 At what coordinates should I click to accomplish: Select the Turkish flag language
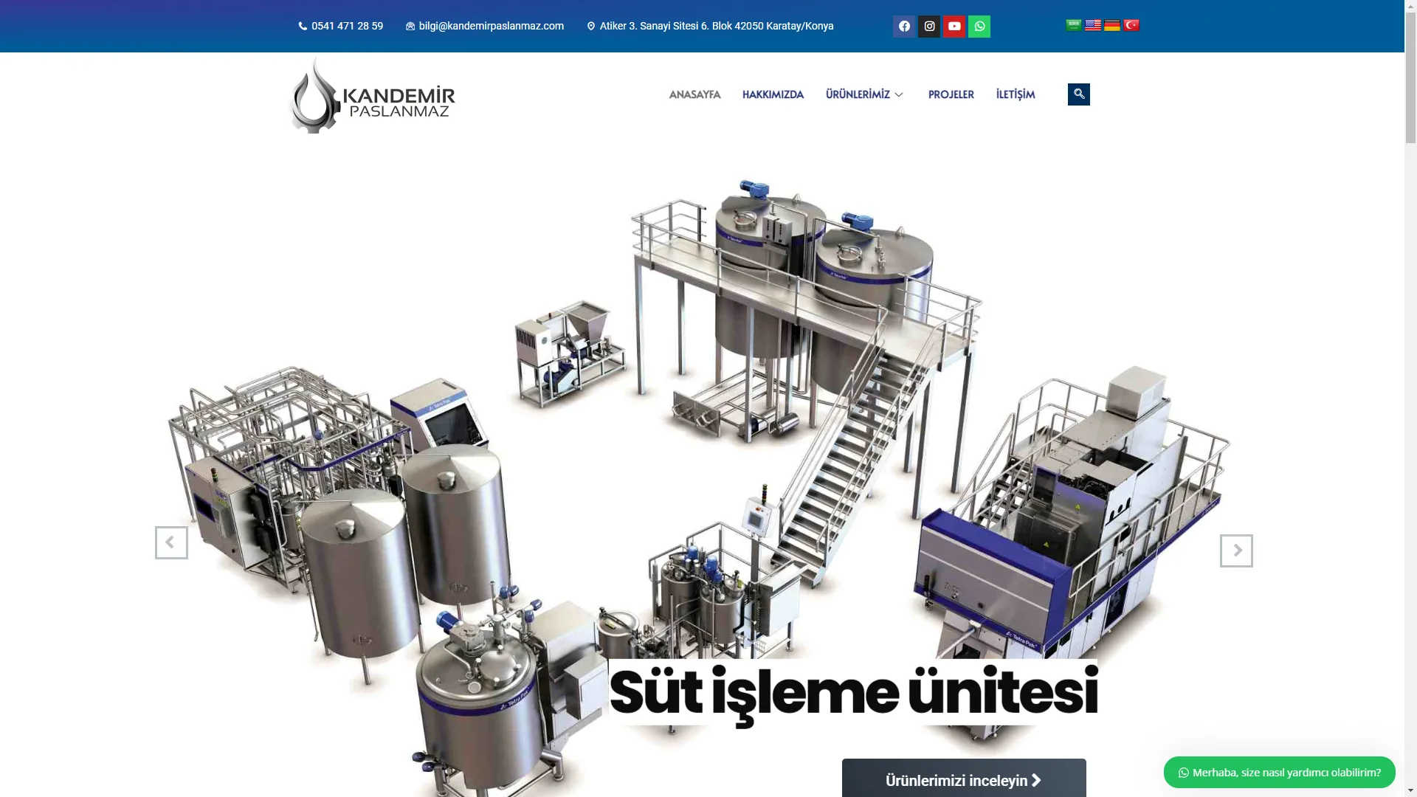tap(1131, 25)
